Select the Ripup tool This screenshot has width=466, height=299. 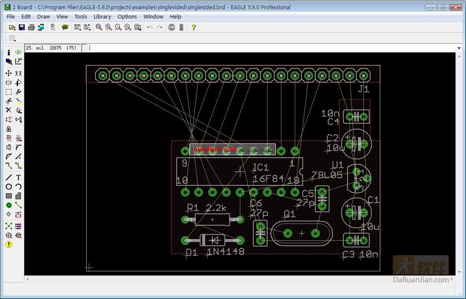[x=18, y=166]
